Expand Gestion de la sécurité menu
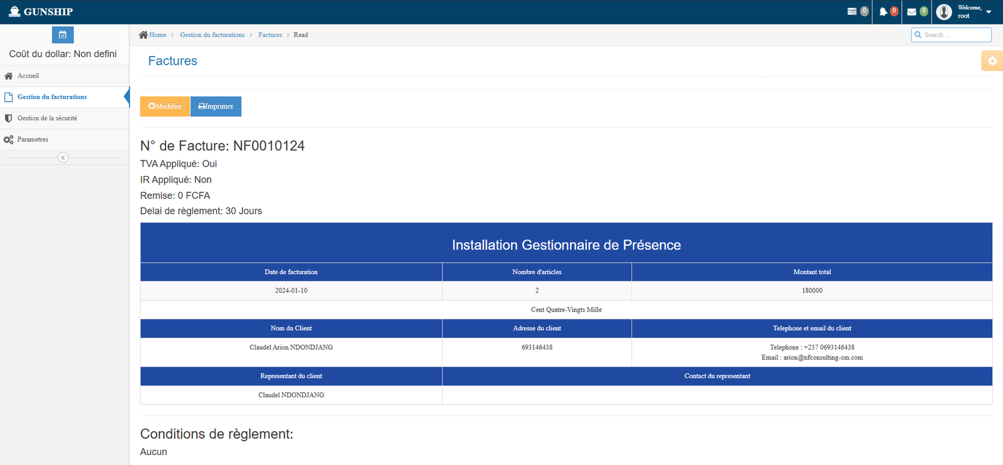This screenshot has width=1003, height=465. (47, 118)
